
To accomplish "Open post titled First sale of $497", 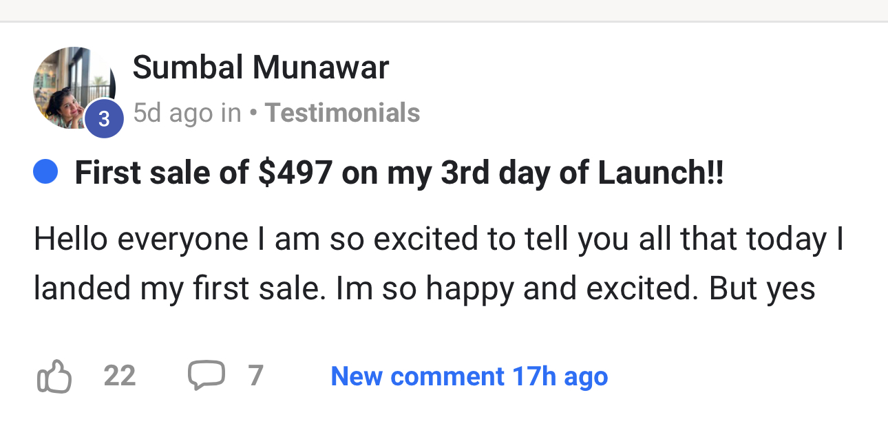I will [x=399, y=173].
